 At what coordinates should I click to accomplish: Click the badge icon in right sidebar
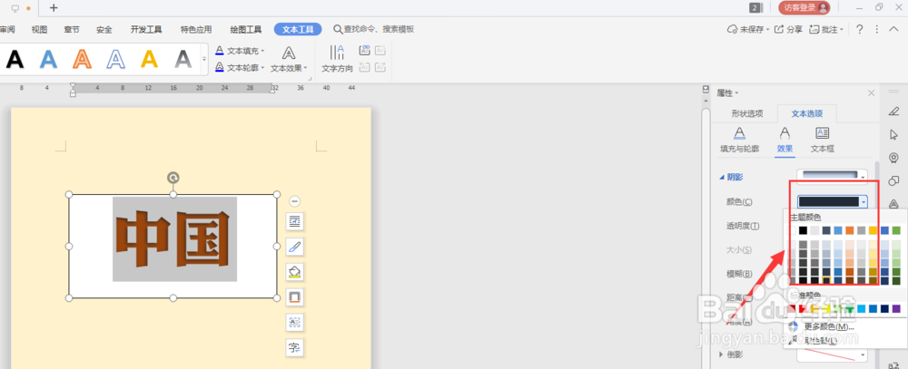893,158
